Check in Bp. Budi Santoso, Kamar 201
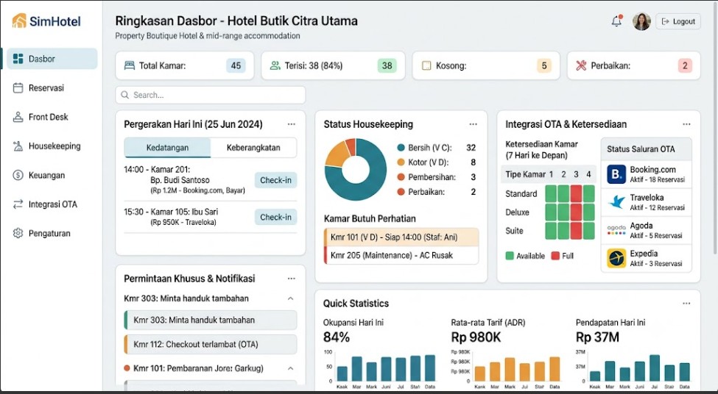Viewport: 718px width, 394px height. (275, 180)
